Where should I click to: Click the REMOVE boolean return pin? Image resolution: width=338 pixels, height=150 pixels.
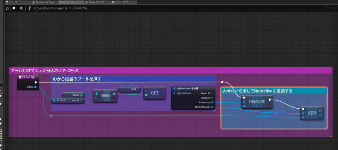270,104
